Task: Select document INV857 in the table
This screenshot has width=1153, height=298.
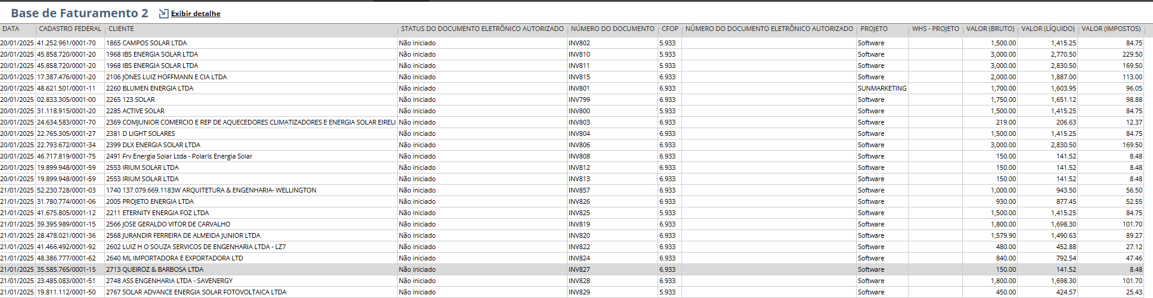Action: point(579,190)
